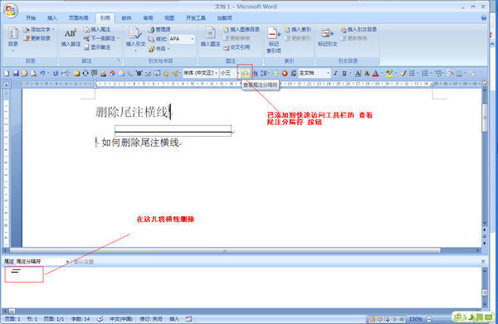Open the 邮件 ribbon tab

click(126, 18)
